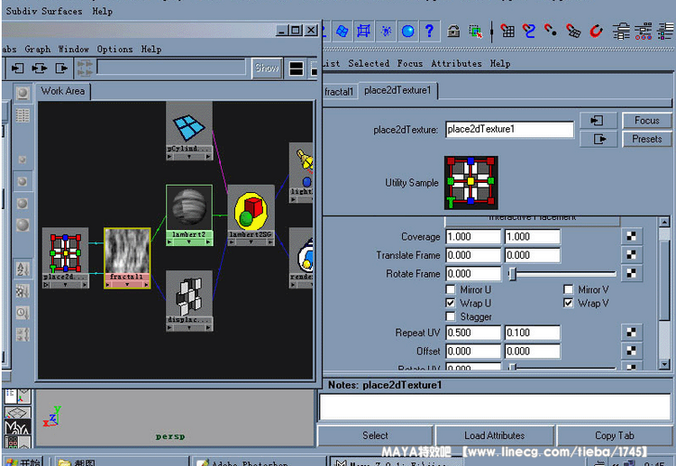
Task: Click the Repeat UV map checker button
Action: coord(631,333)
